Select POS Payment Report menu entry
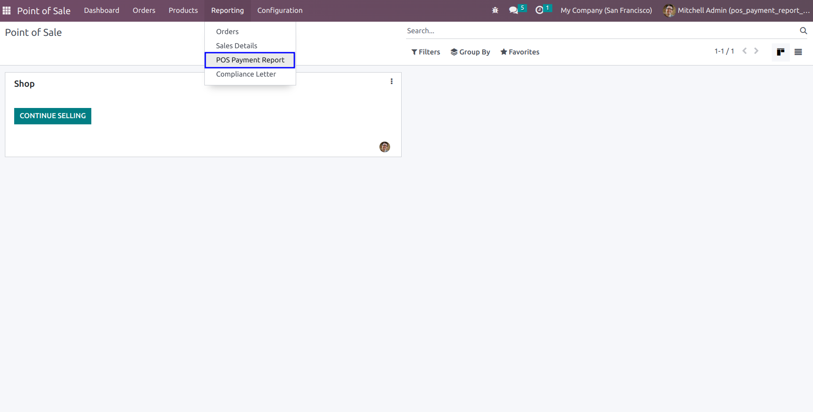Image resolution: width=813 pixels, height=412 pixels. click(x=250, y=60)
